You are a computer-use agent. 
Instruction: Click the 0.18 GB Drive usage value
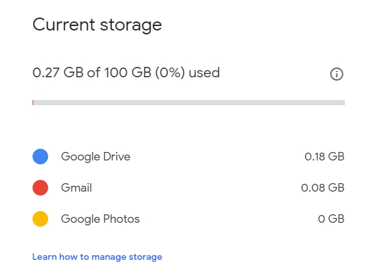(x=324, y=157)
